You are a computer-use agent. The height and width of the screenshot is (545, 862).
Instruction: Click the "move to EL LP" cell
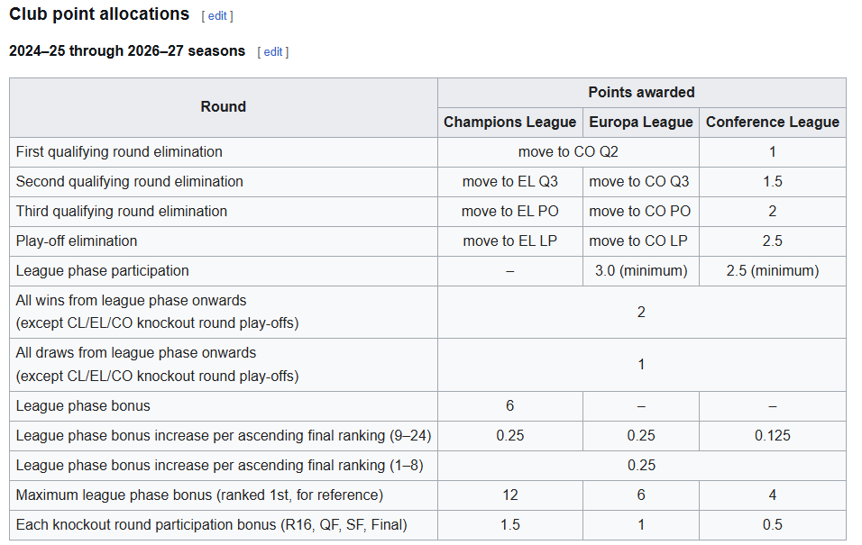[509, 241]
